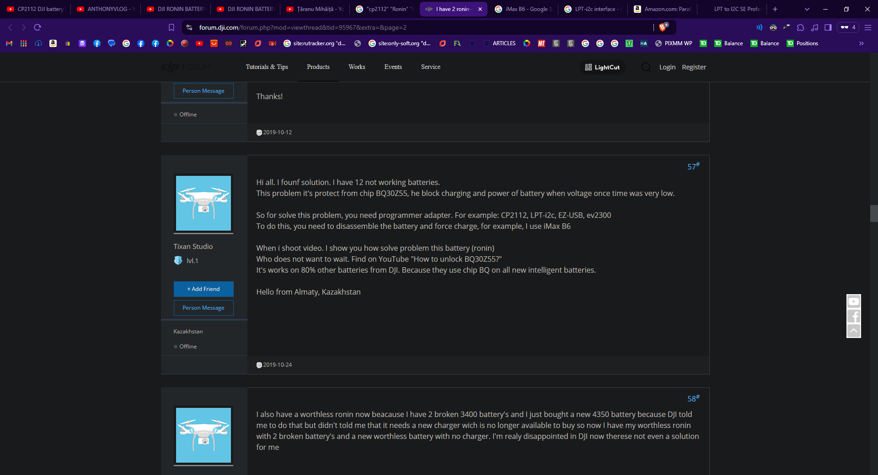Click the back-to-top arrow button

click(x=854, y=331)
